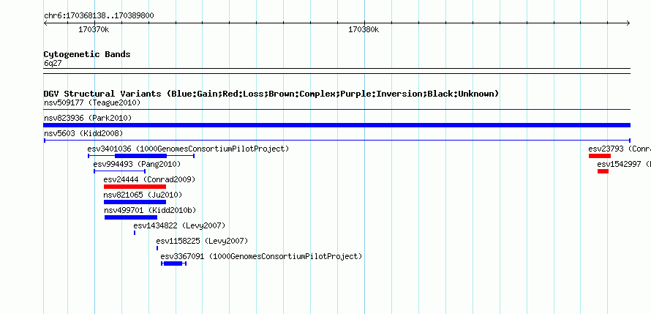Open the esv994493 (Pang2010) label

click(x=137, y=165)
